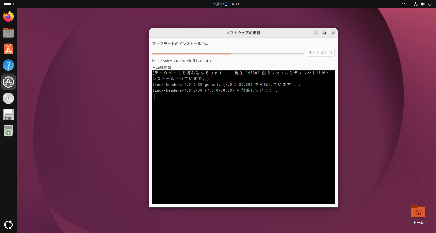
Task: Click the terminal cursor block
Action: tap(154, 97)
